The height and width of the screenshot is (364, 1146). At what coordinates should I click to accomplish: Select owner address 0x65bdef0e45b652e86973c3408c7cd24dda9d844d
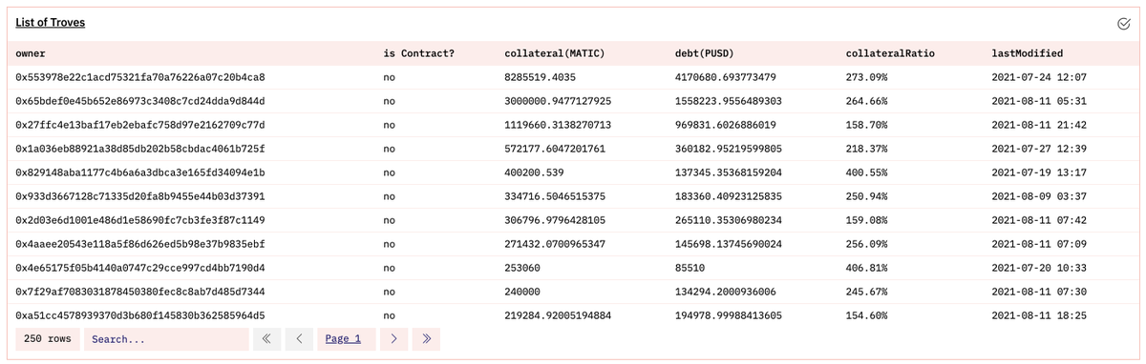click(x=140, y=101)
